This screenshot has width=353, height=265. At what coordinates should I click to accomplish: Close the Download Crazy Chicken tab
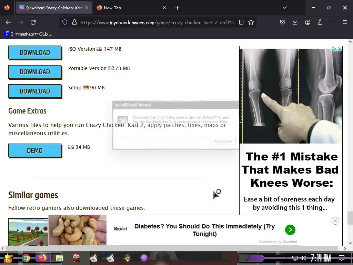click(87, 8)
